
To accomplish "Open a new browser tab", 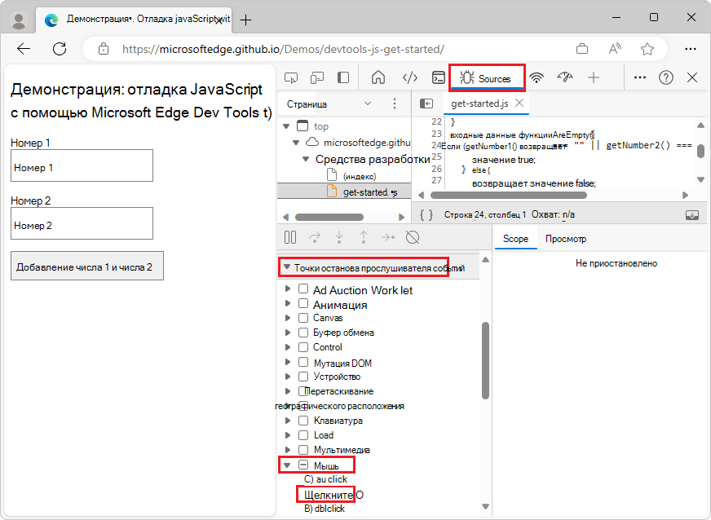I will pos(245,20).
